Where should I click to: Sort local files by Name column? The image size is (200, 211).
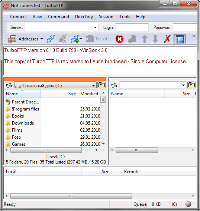coord(22,94)
